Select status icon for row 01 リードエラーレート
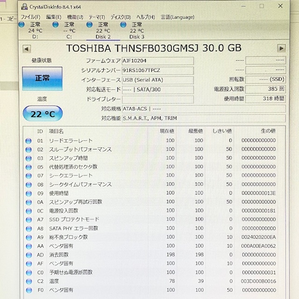 [28, 141]
